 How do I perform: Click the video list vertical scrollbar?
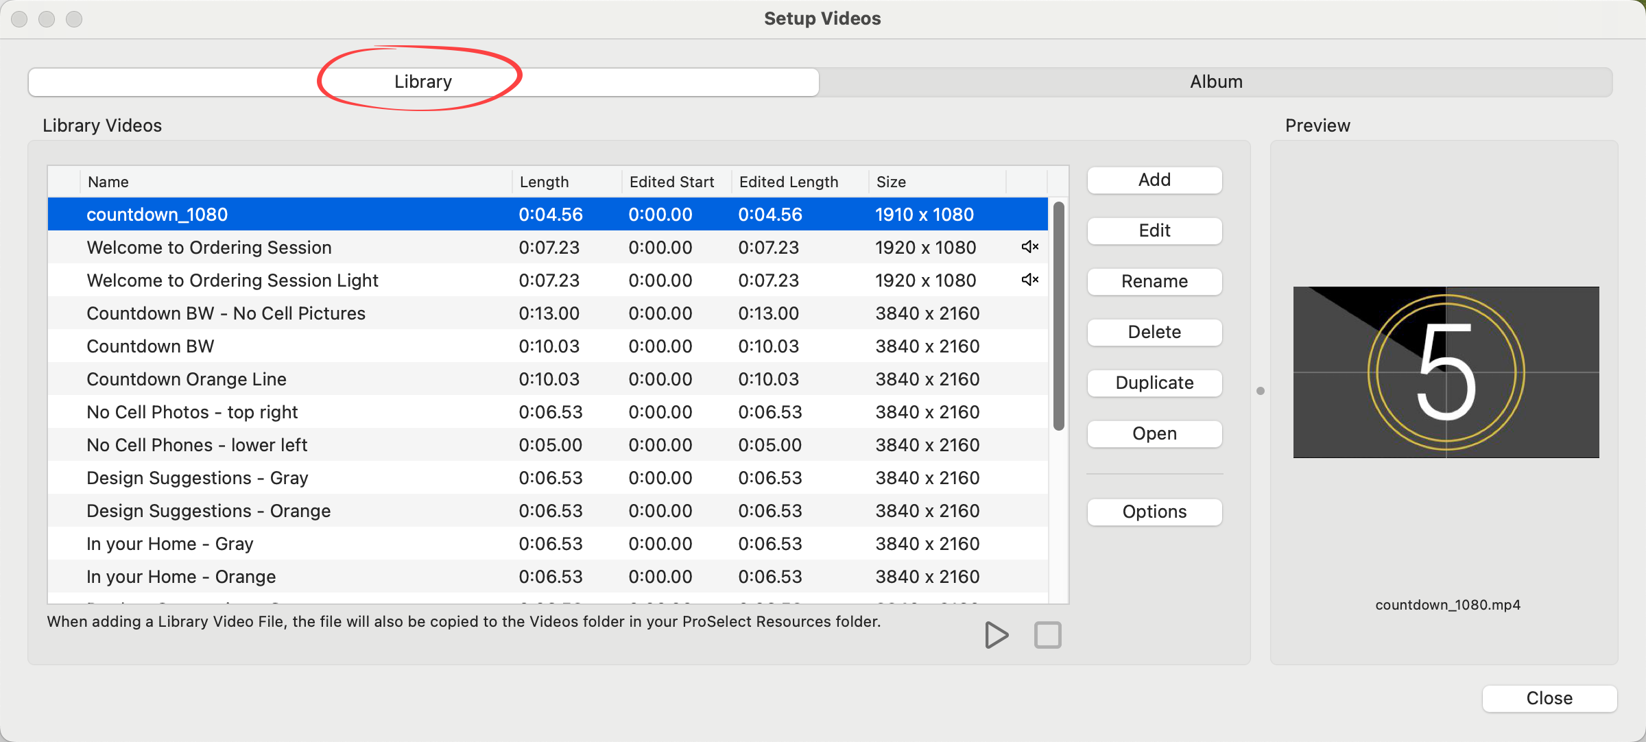click(1059, 315)
